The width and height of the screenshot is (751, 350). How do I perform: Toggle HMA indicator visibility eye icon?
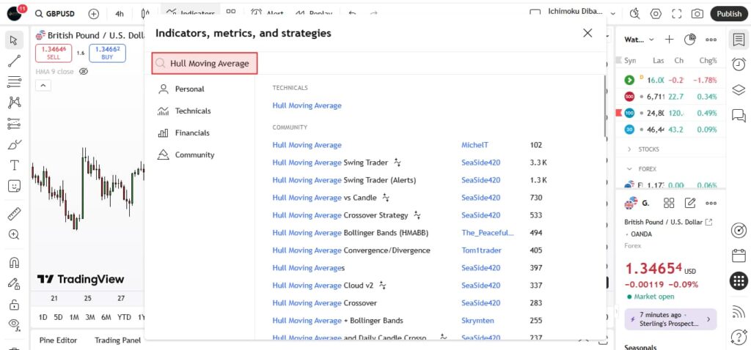[84, 72]
